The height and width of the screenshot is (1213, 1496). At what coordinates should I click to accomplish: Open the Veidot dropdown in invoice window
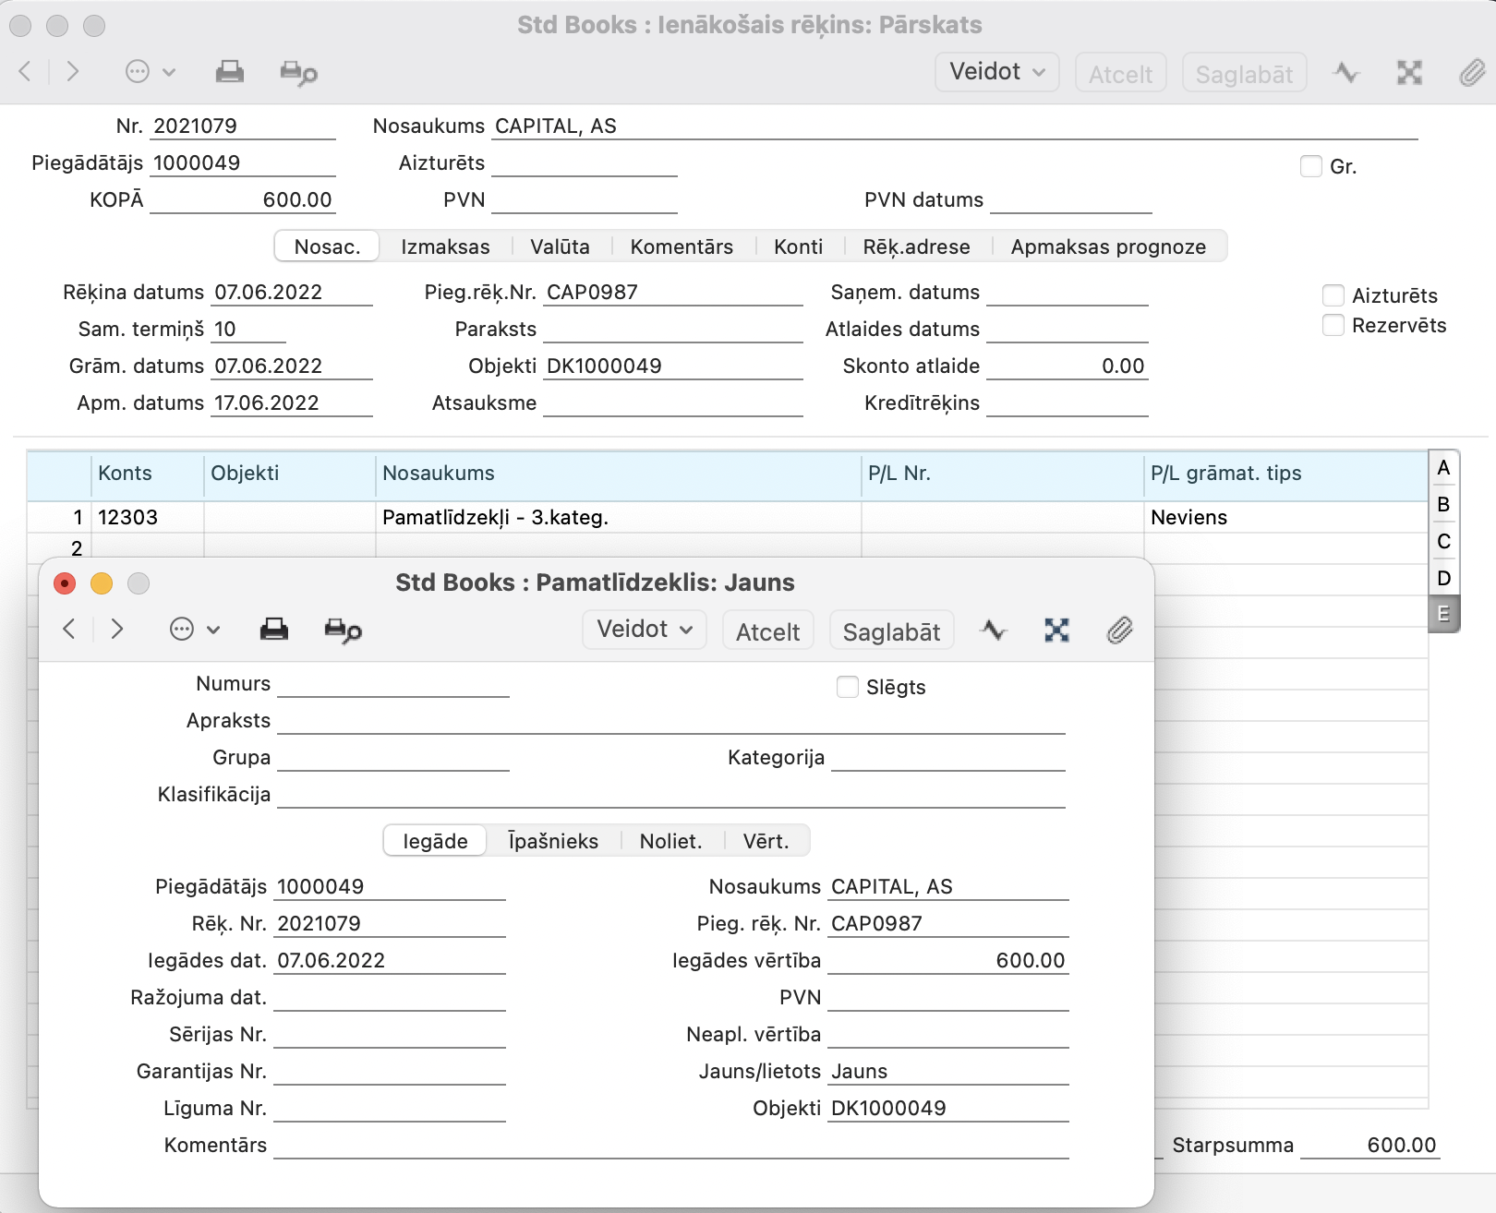996,72
